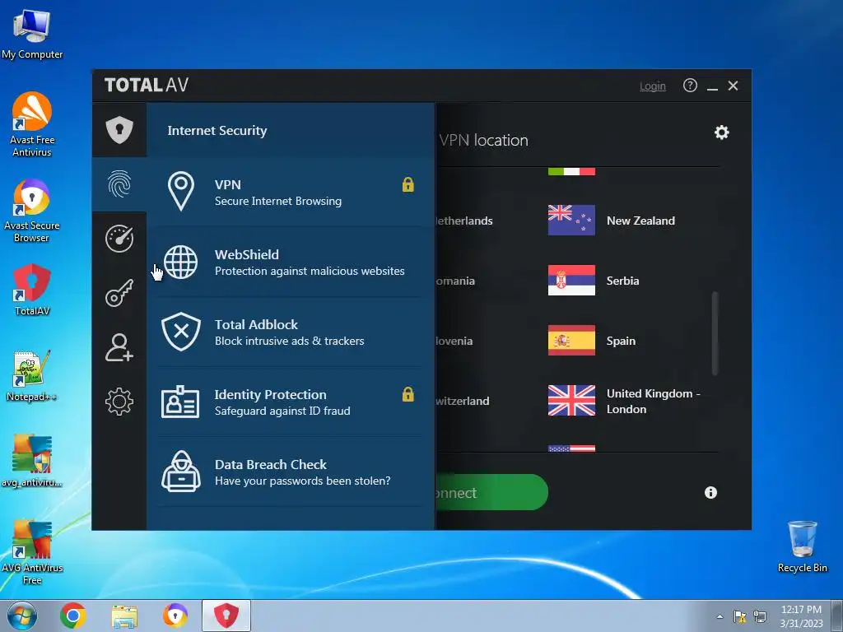Show hidden system tray icons arrow
Screen dimensions: 843x632
tap(720, 616)
